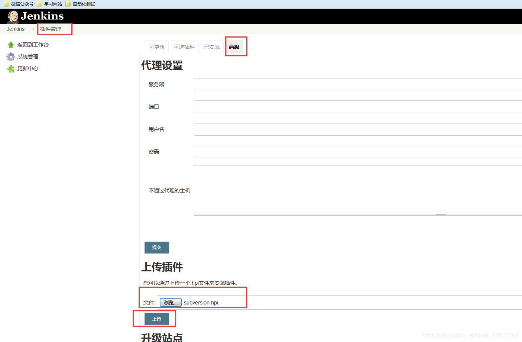Focus the 端口 input field

pos(358,107)
